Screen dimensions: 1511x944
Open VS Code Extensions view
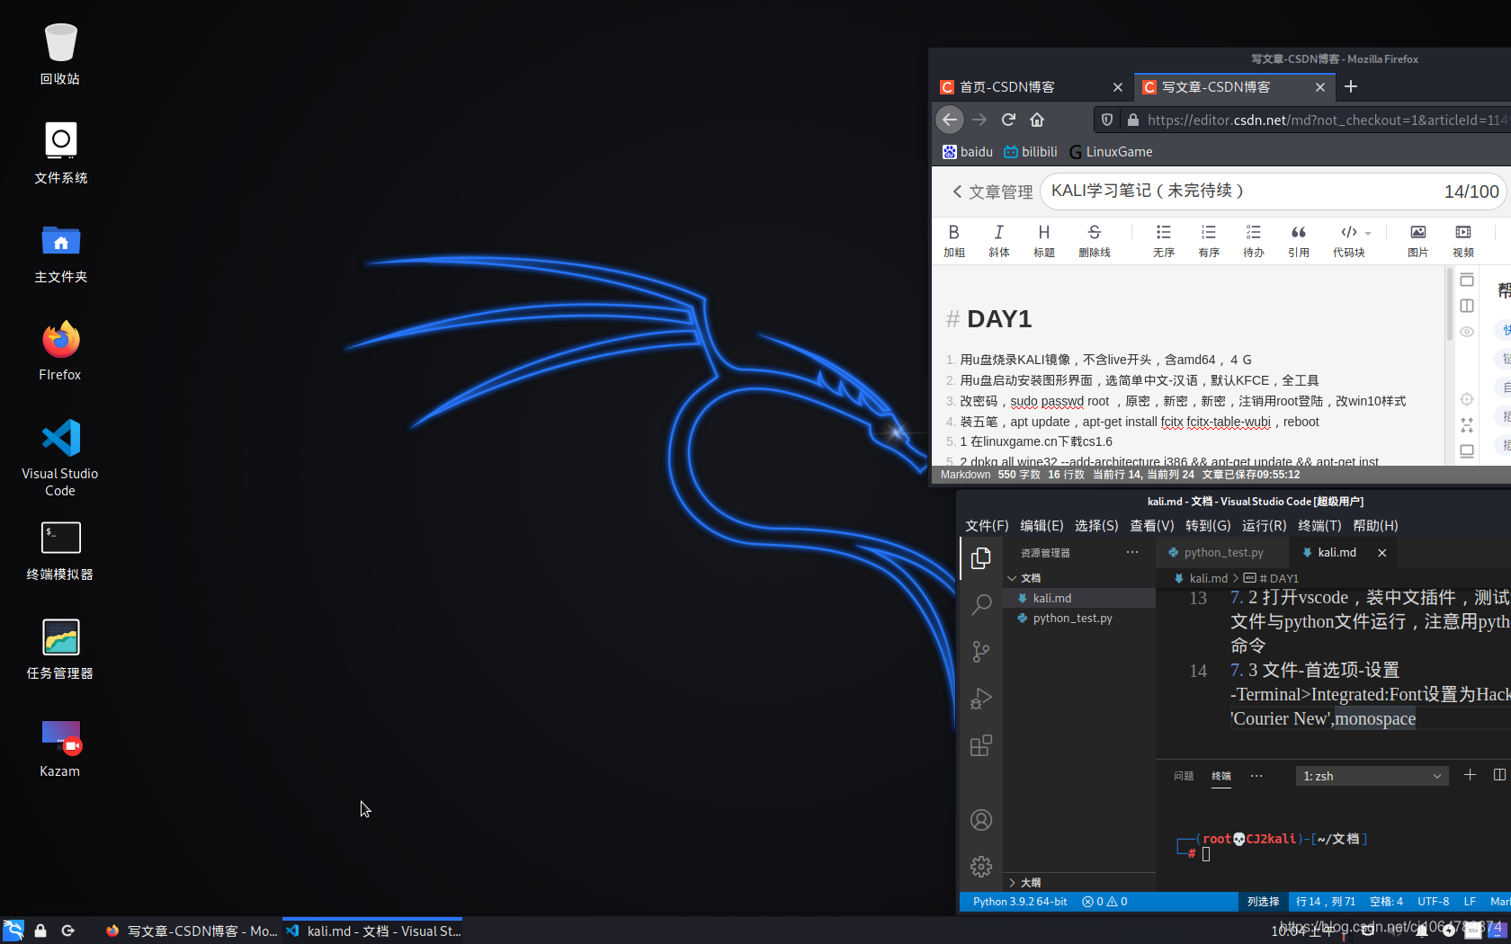click(x=981, y=745)
